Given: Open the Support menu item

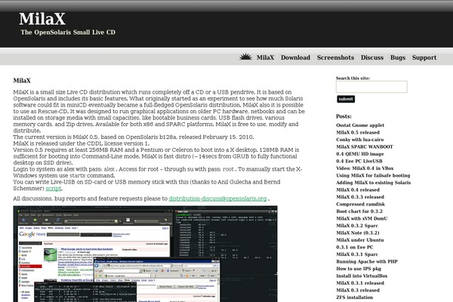Looking at the screenshot, I should (x=424, y=57).
